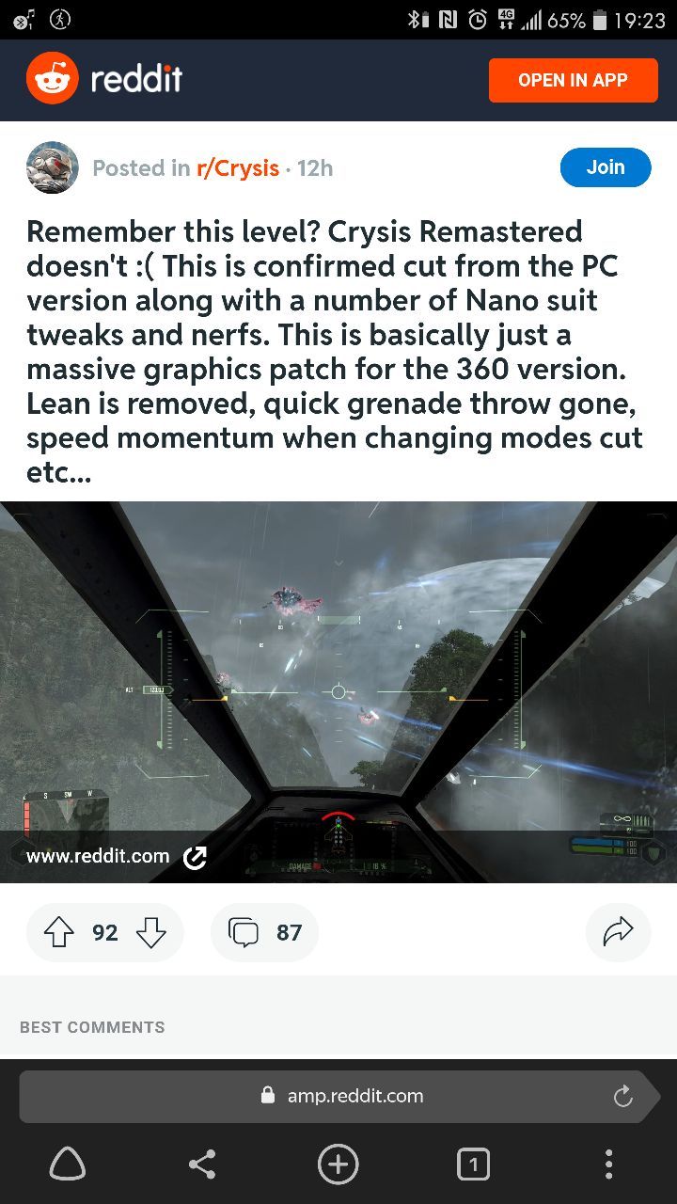
Task: Tap the external link icon beside www.reddit.com
Action: 195,857
